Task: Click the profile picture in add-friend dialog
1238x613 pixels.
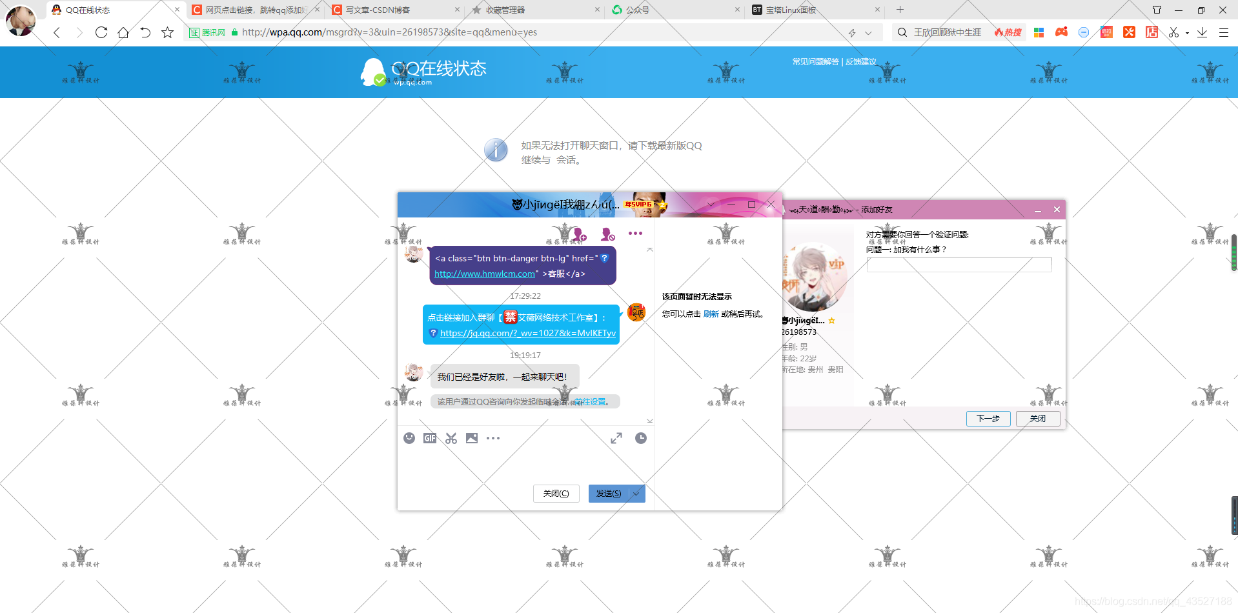Action: point(815,277)
